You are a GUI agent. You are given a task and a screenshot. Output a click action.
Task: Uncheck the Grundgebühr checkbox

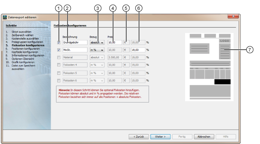[x=59, y=42]
